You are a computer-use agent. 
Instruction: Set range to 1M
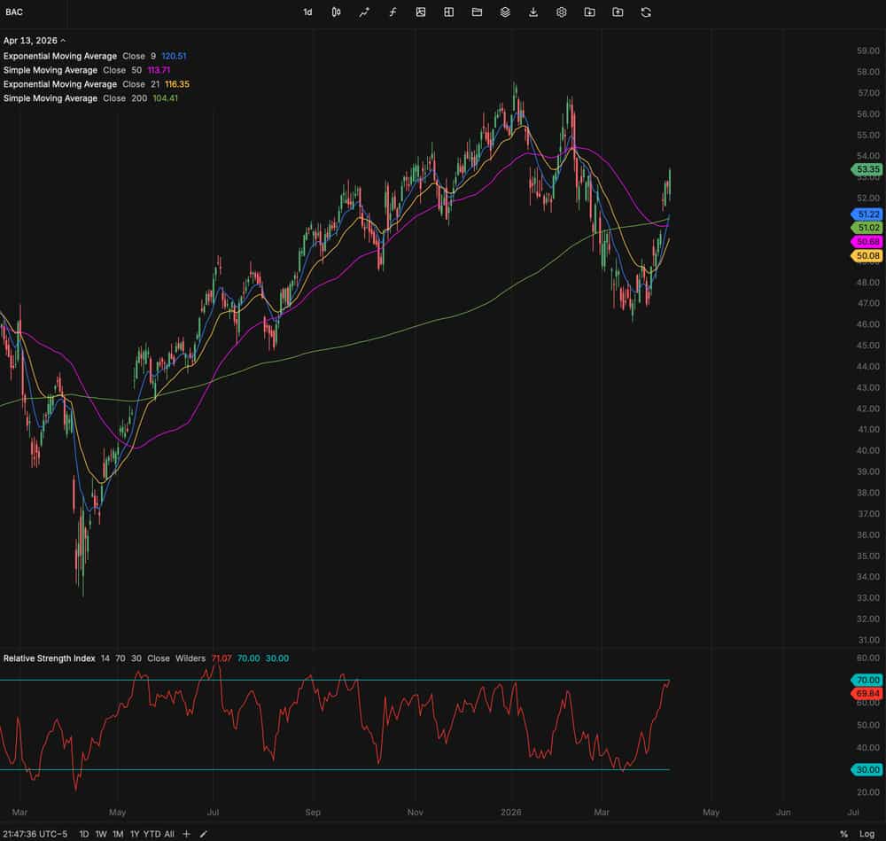(x=118, y=834)
